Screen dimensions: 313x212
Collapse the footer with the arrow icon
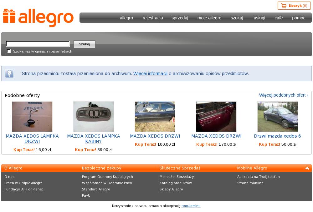point(307,168)
